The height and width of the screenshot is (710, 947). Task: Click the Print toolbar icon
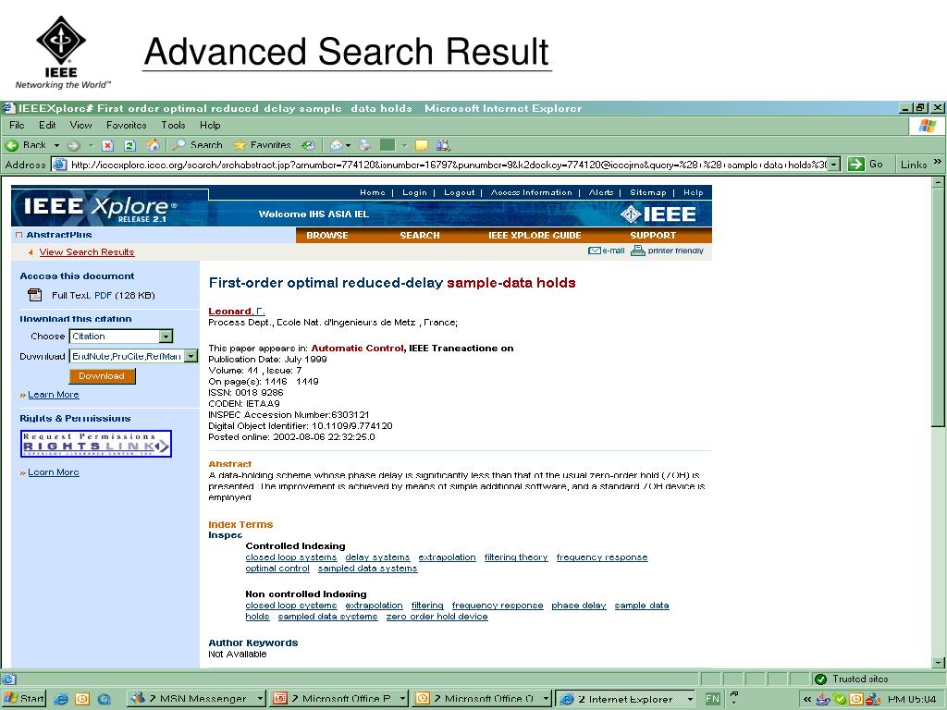[364, 145]
